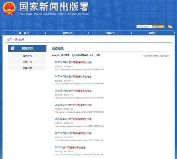Screen dimensions: 177x159
Task: Click the home icon beside 首页
Action: [x=20, y=33]
